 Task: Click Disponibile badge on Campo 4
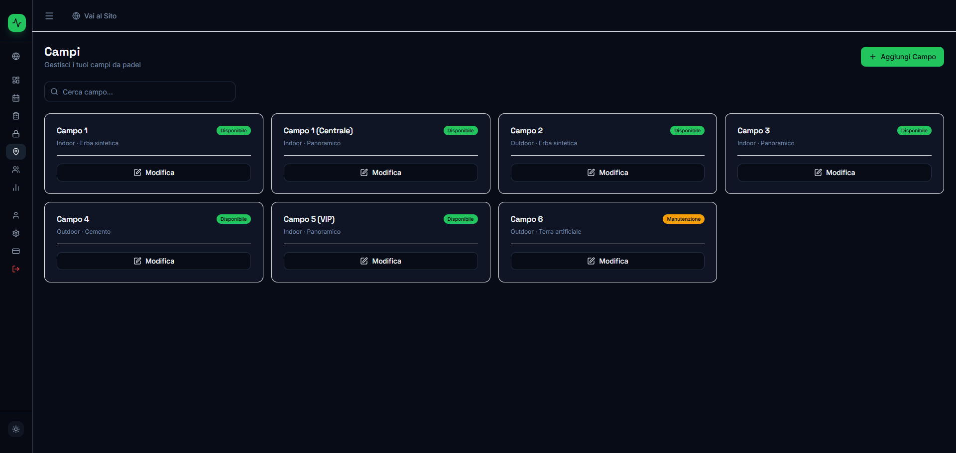pos(234,219)
